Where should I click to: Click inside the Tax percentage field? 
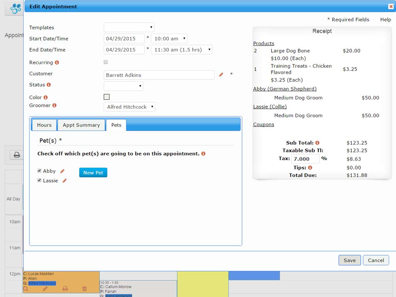(x=306, y=159)
